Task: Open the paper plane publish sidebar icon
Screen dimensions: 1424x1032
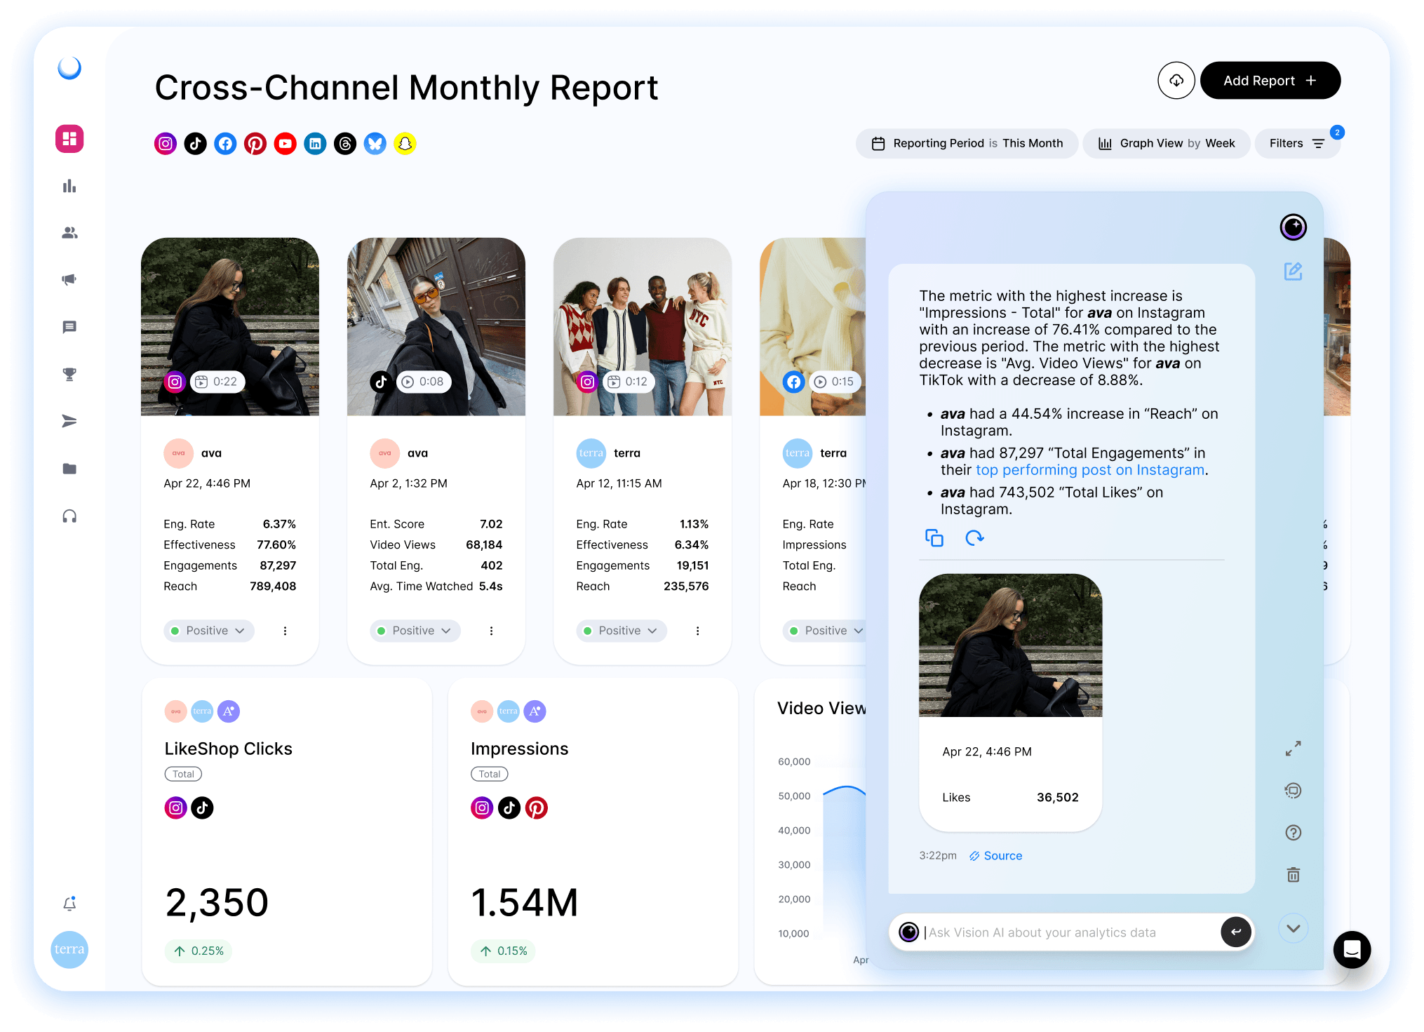Action: 69,421
